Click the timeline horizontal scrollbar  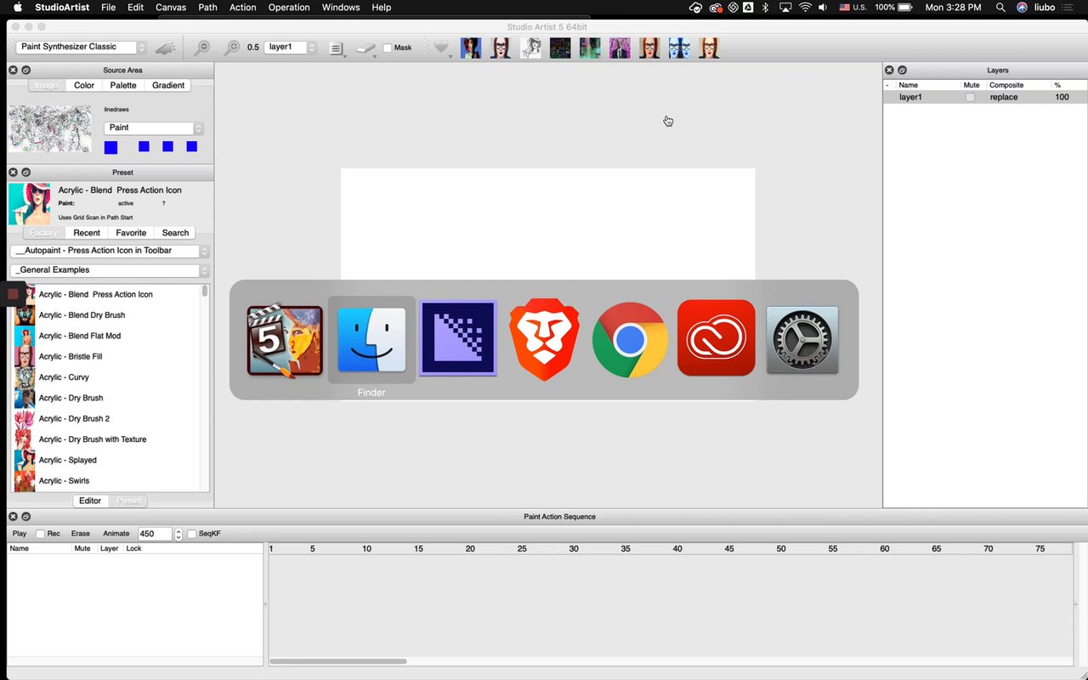338,660
